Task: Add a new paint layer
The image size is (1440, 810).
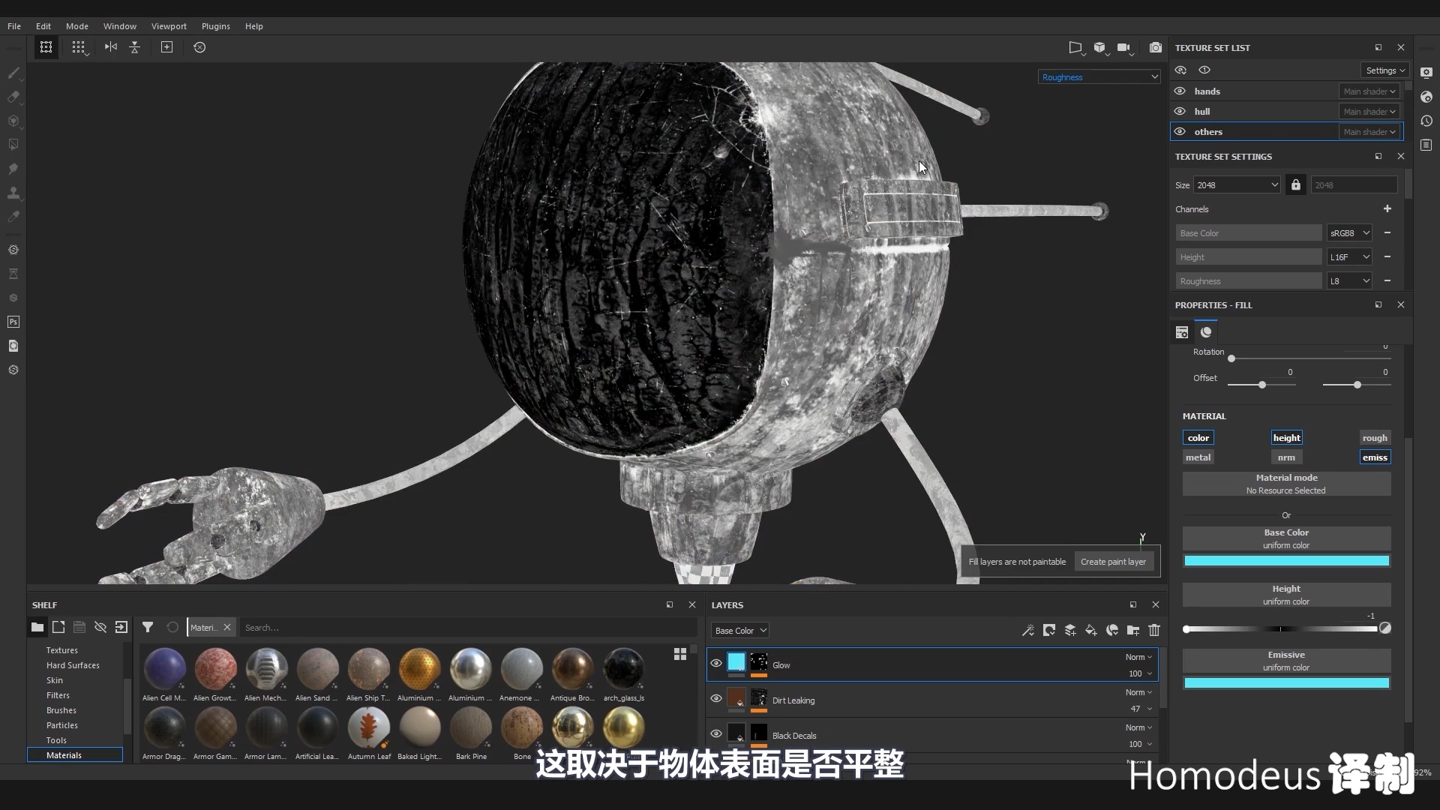Action: 1070,630
